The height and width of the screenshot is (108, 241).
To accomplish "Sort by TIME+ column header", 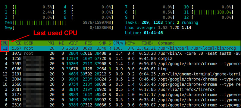I will click(x=147, y=43).
